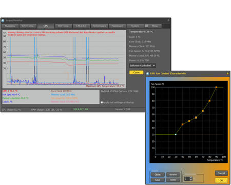Open the grid Menu icon
Screen dimensions: 231x185
coord(146,26)
